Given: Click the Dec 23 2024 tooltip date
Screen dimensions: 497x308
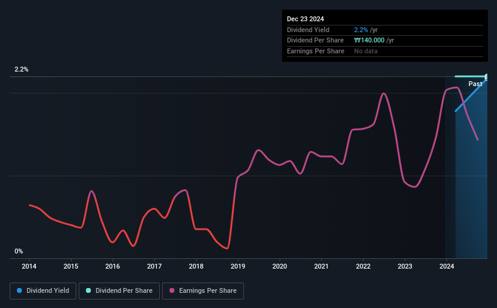Looking at the screenshot, I should (x=305, y=19).
